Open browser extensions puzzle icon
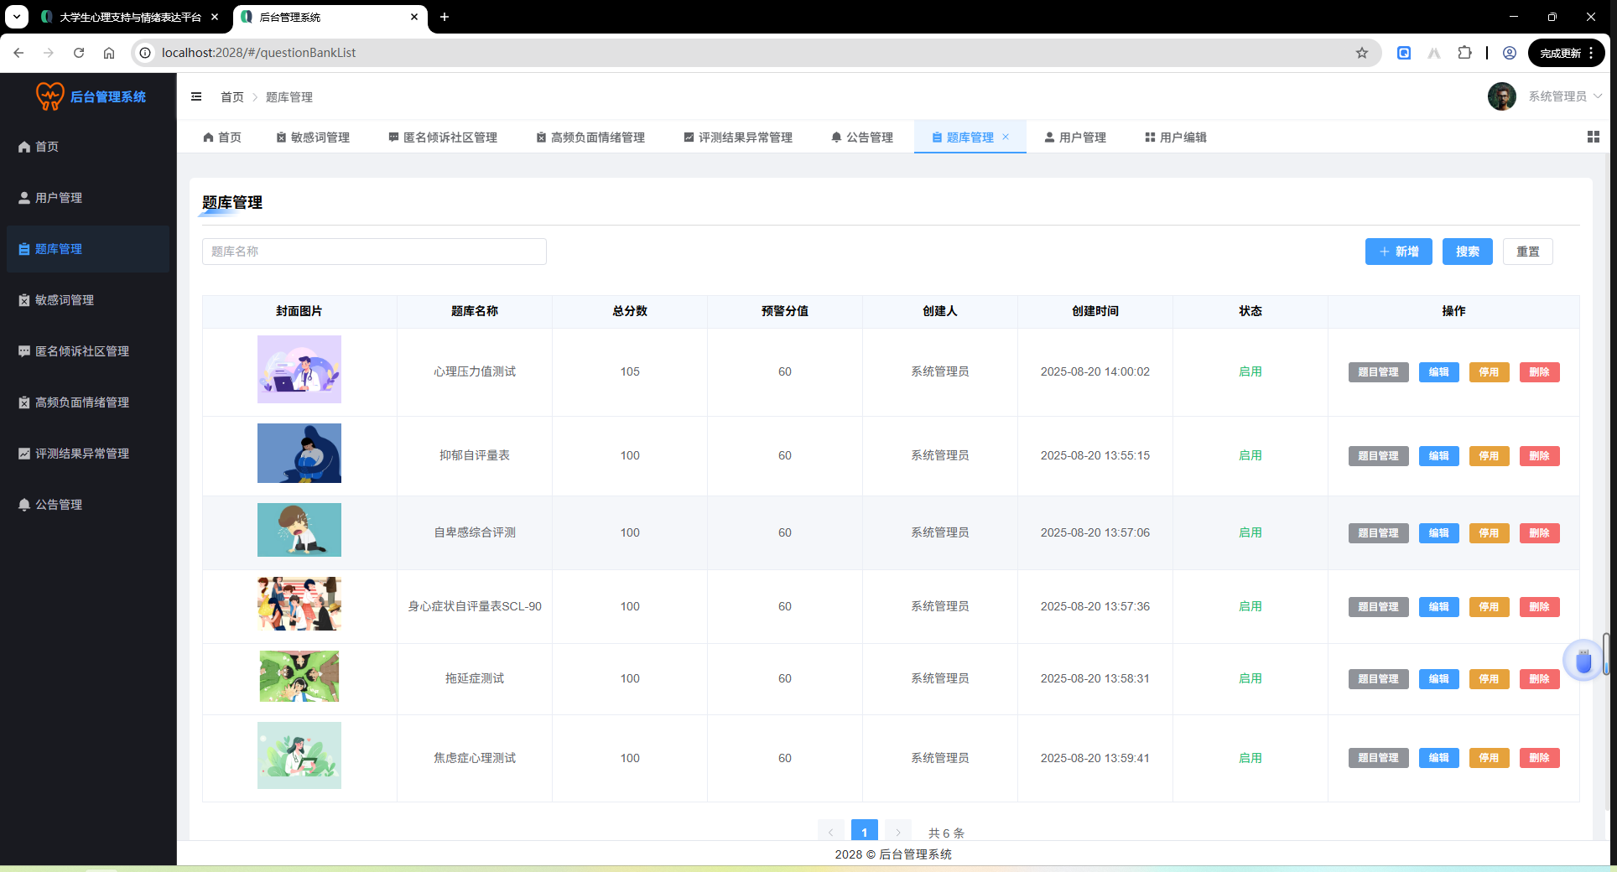 pos(1464,53)
